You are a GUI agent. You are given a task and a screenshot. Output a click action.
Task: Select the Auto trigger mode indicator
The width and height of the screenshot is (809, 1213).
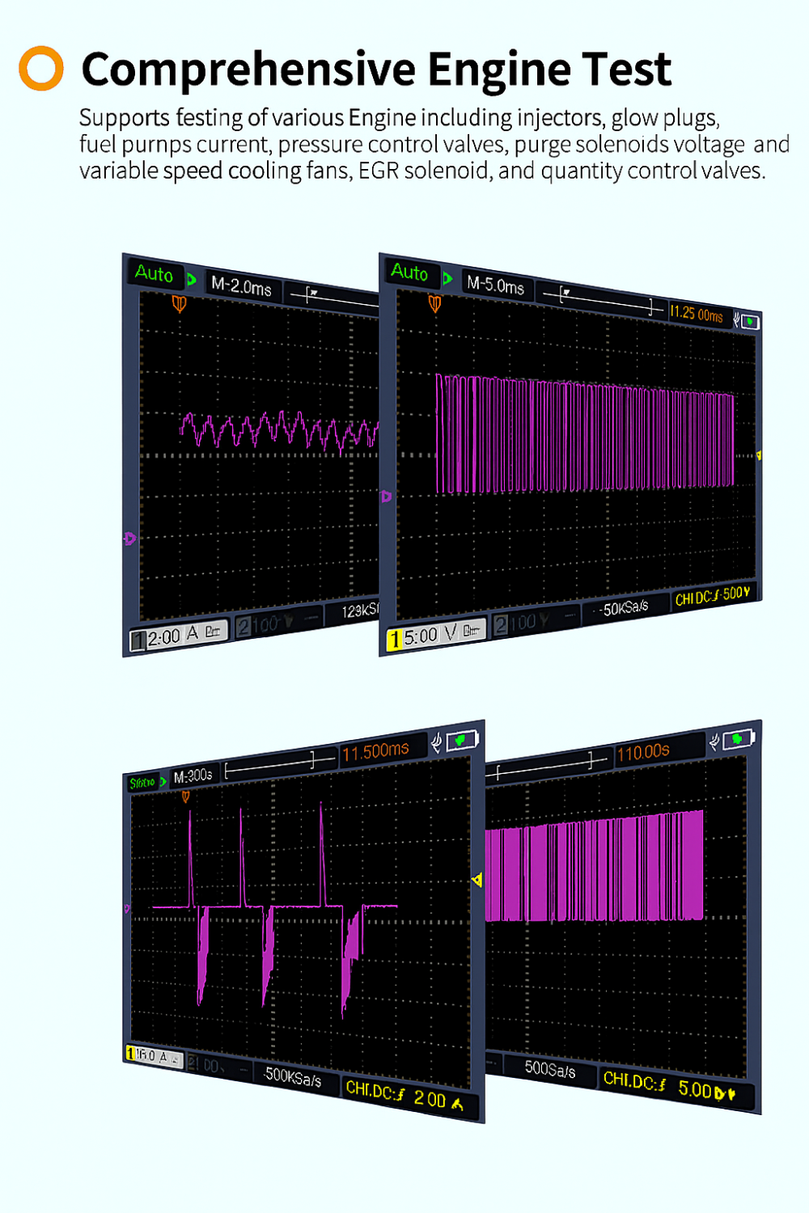pos(154,276)
